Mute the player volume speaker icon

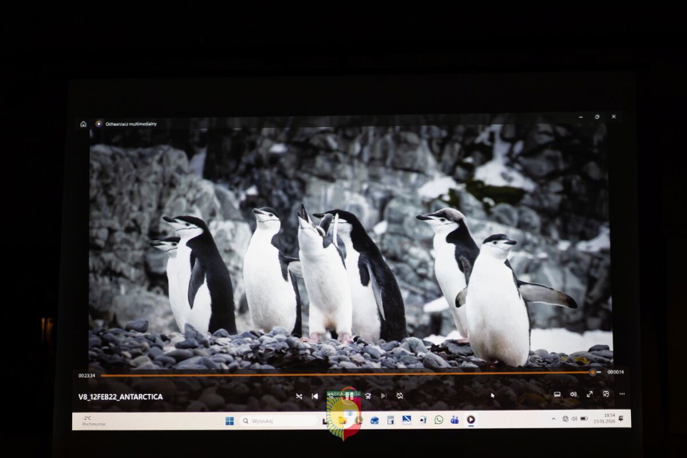(573, 394)
